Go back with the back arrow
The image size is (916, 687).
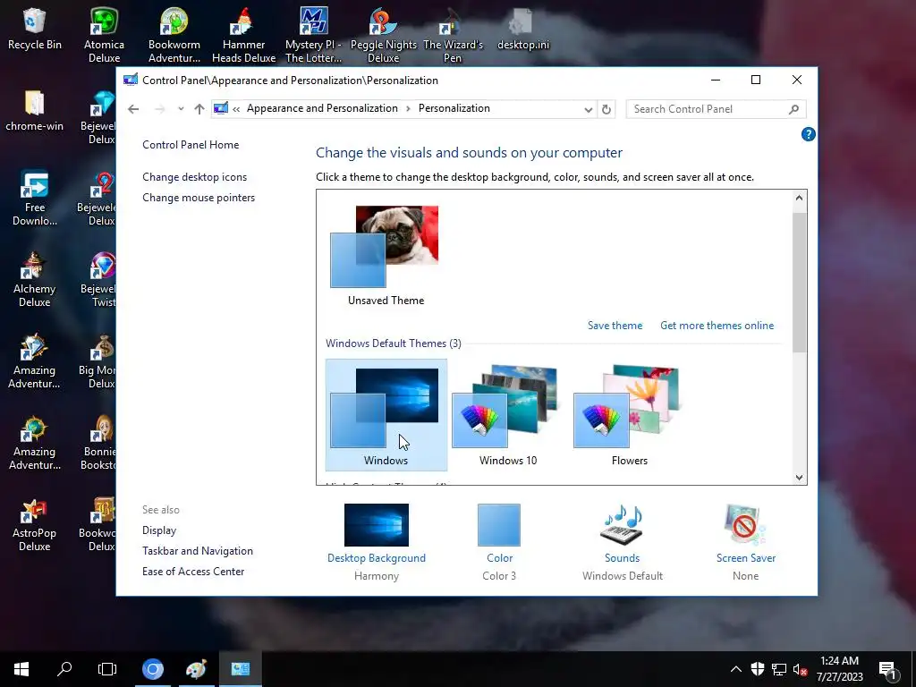pyautogui.click(x=133, y=109)
